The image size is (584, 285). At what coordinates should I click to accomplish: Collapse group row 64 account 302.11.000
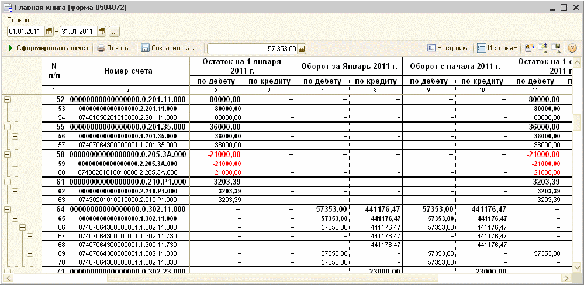point(7,209)
